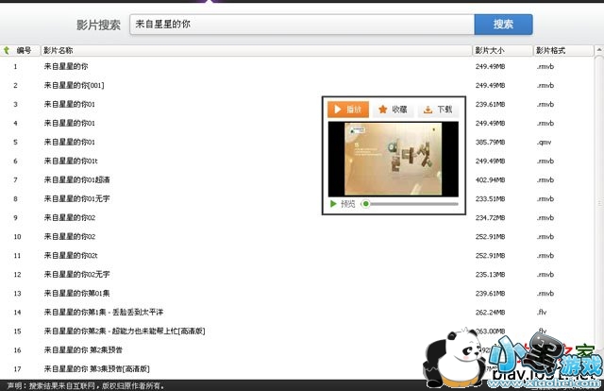Click the 234.72MB size cell

tap(490, 217)
